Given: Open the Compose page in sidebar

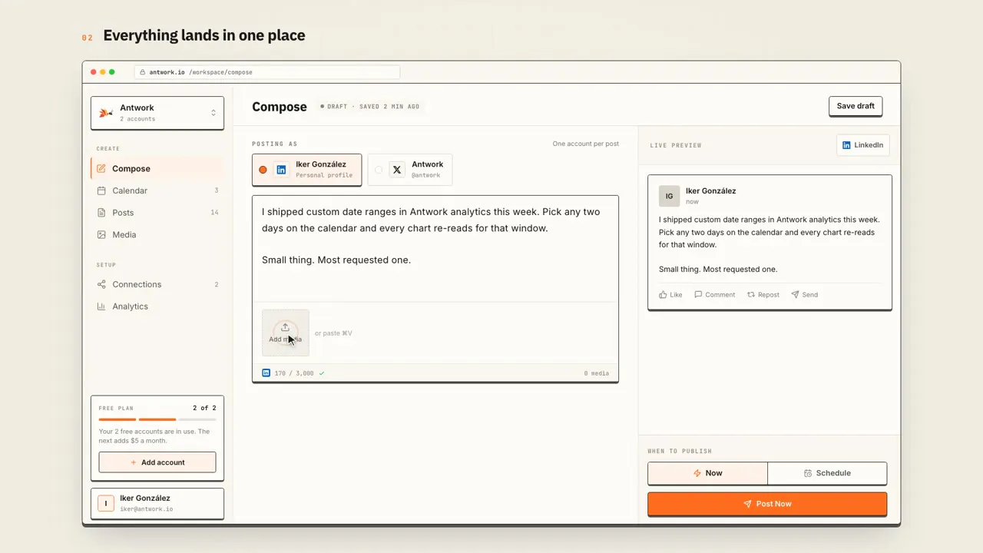Looking at the screenshot, I should click(157, 168).
